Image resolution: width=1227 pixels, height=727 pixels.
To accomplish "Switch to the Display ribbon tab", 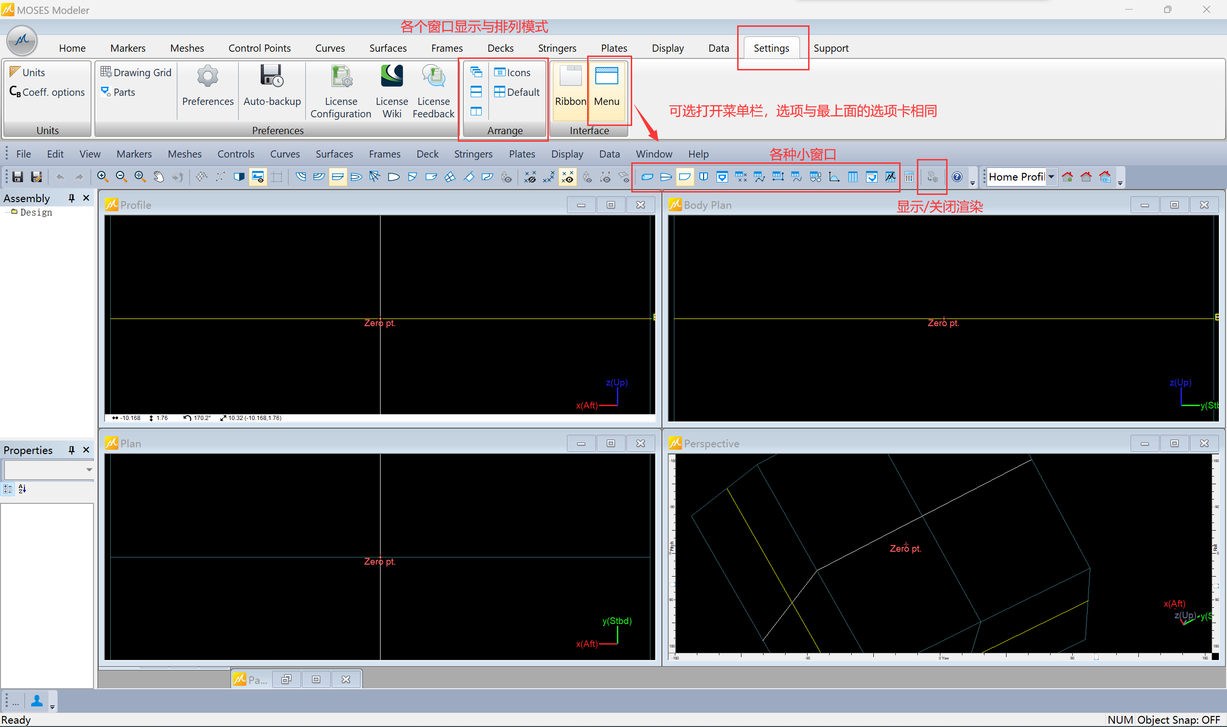I will pos(667,48).
